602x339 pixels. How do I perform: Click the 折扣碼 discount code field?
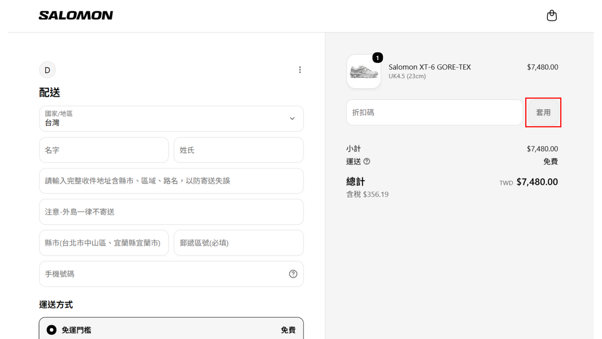[434, 112]
